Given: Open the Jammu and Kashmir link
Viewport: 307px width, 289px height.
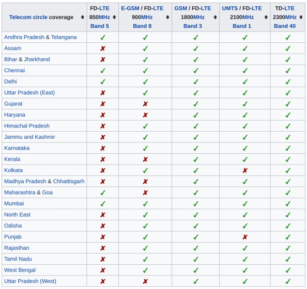Looking at the screenshot, I should tap(29, 137).
